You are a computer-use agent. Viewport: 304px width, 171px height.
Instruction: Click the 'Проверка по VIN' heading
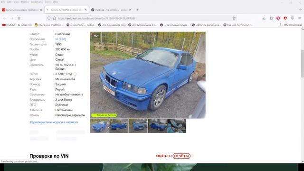(x=49, y=156)
